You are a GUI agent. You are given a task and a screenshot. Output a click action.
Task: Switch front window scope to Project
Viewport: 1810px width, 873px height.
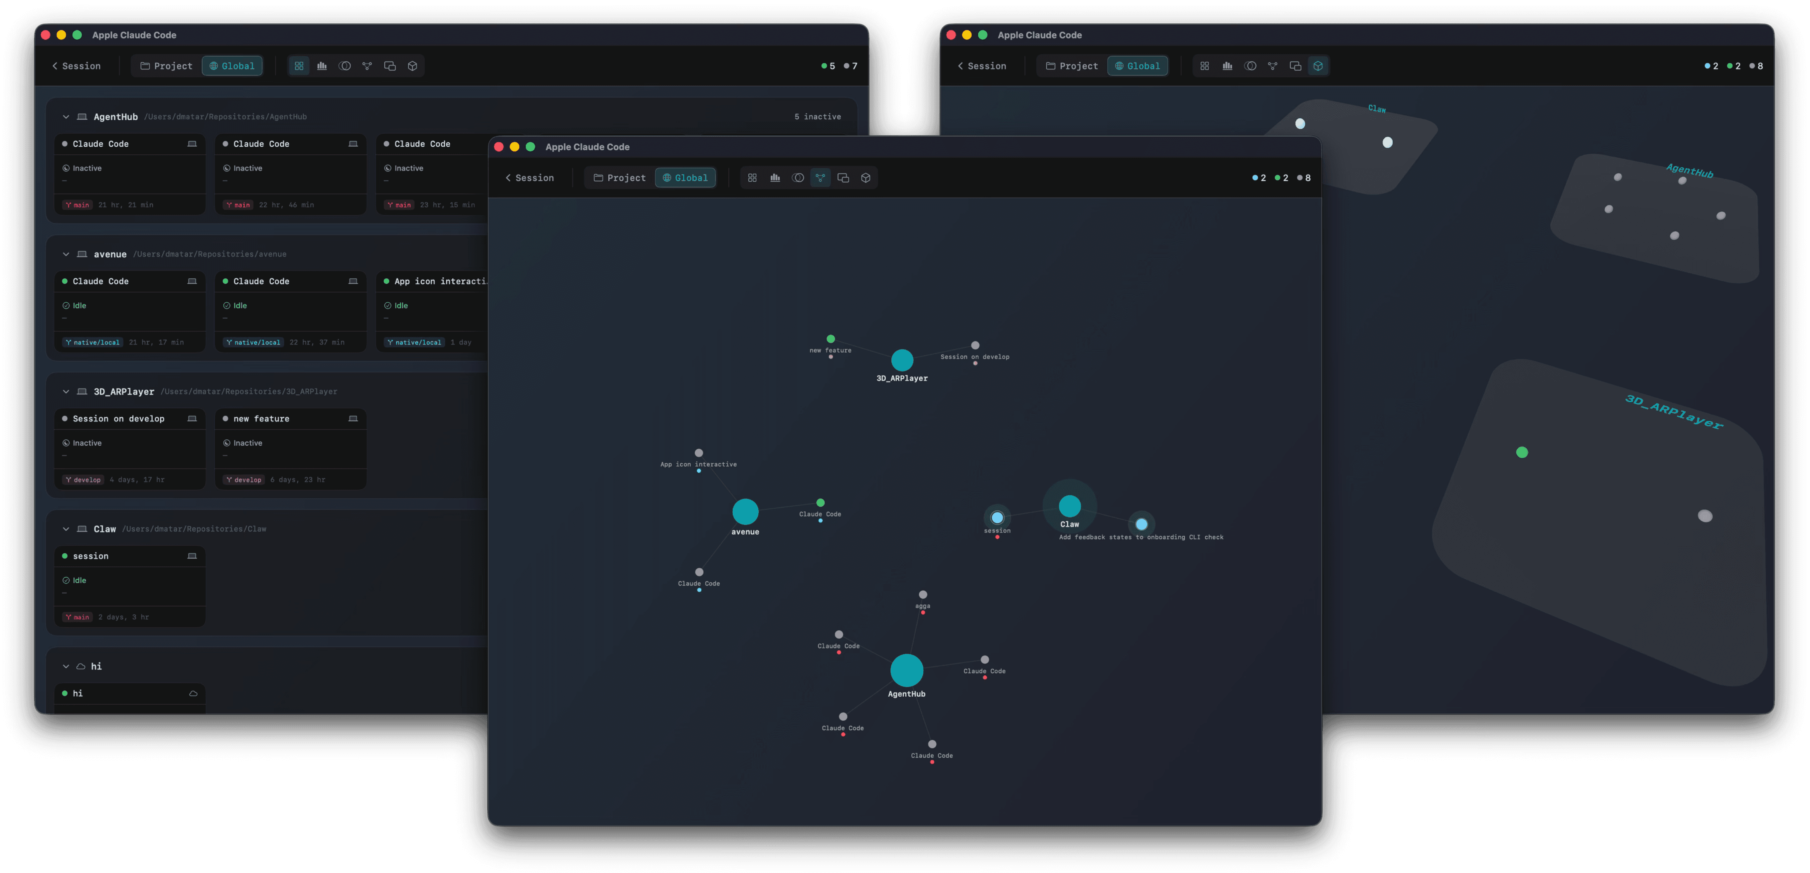(x=619, y=178)
